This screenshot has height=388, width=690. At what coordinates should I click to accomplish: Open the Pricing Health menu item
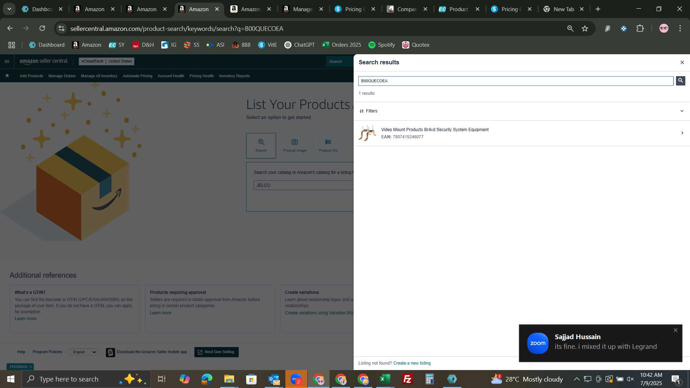201,76
